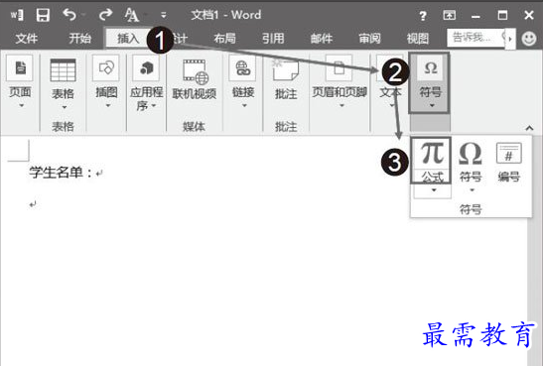Open the 文件 tab
The image size is (543, 366).
pos(27,38)
